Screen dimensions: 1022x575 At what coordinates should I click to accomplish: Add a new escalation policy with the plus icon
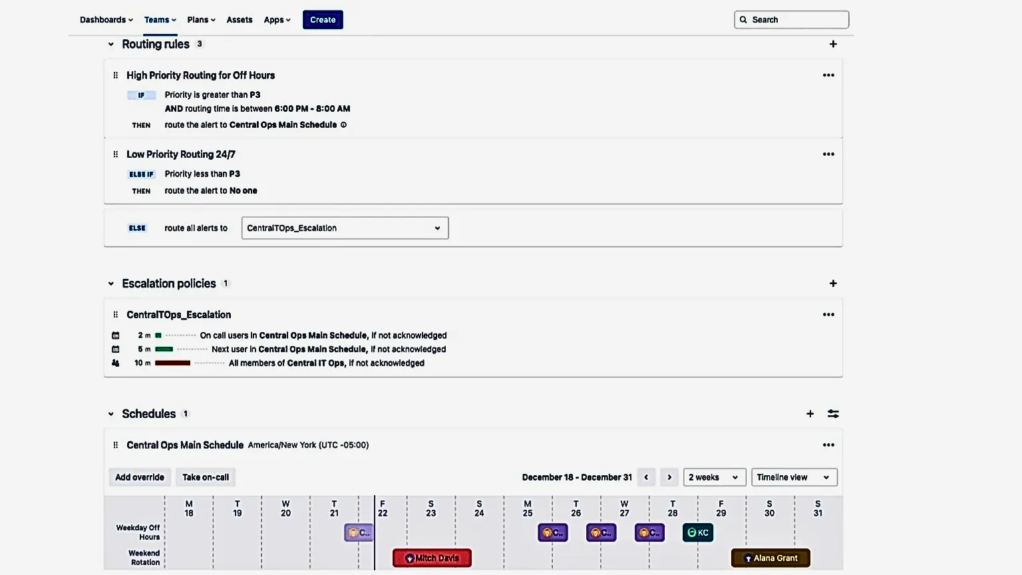click(x=833, y=283)
